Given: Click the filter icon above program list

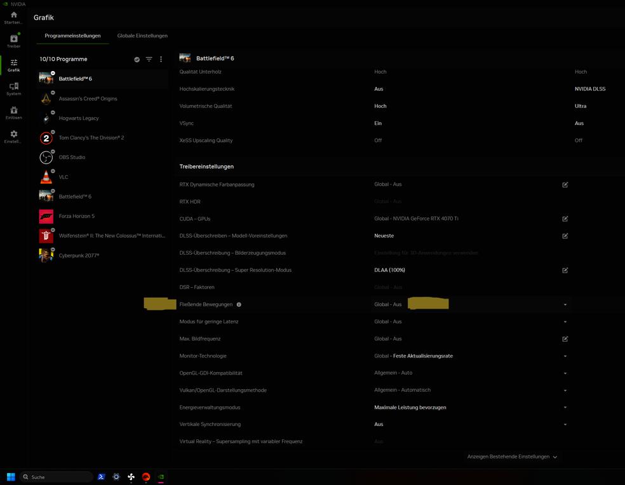Looking at the screenshot, I should coord(149,60).
